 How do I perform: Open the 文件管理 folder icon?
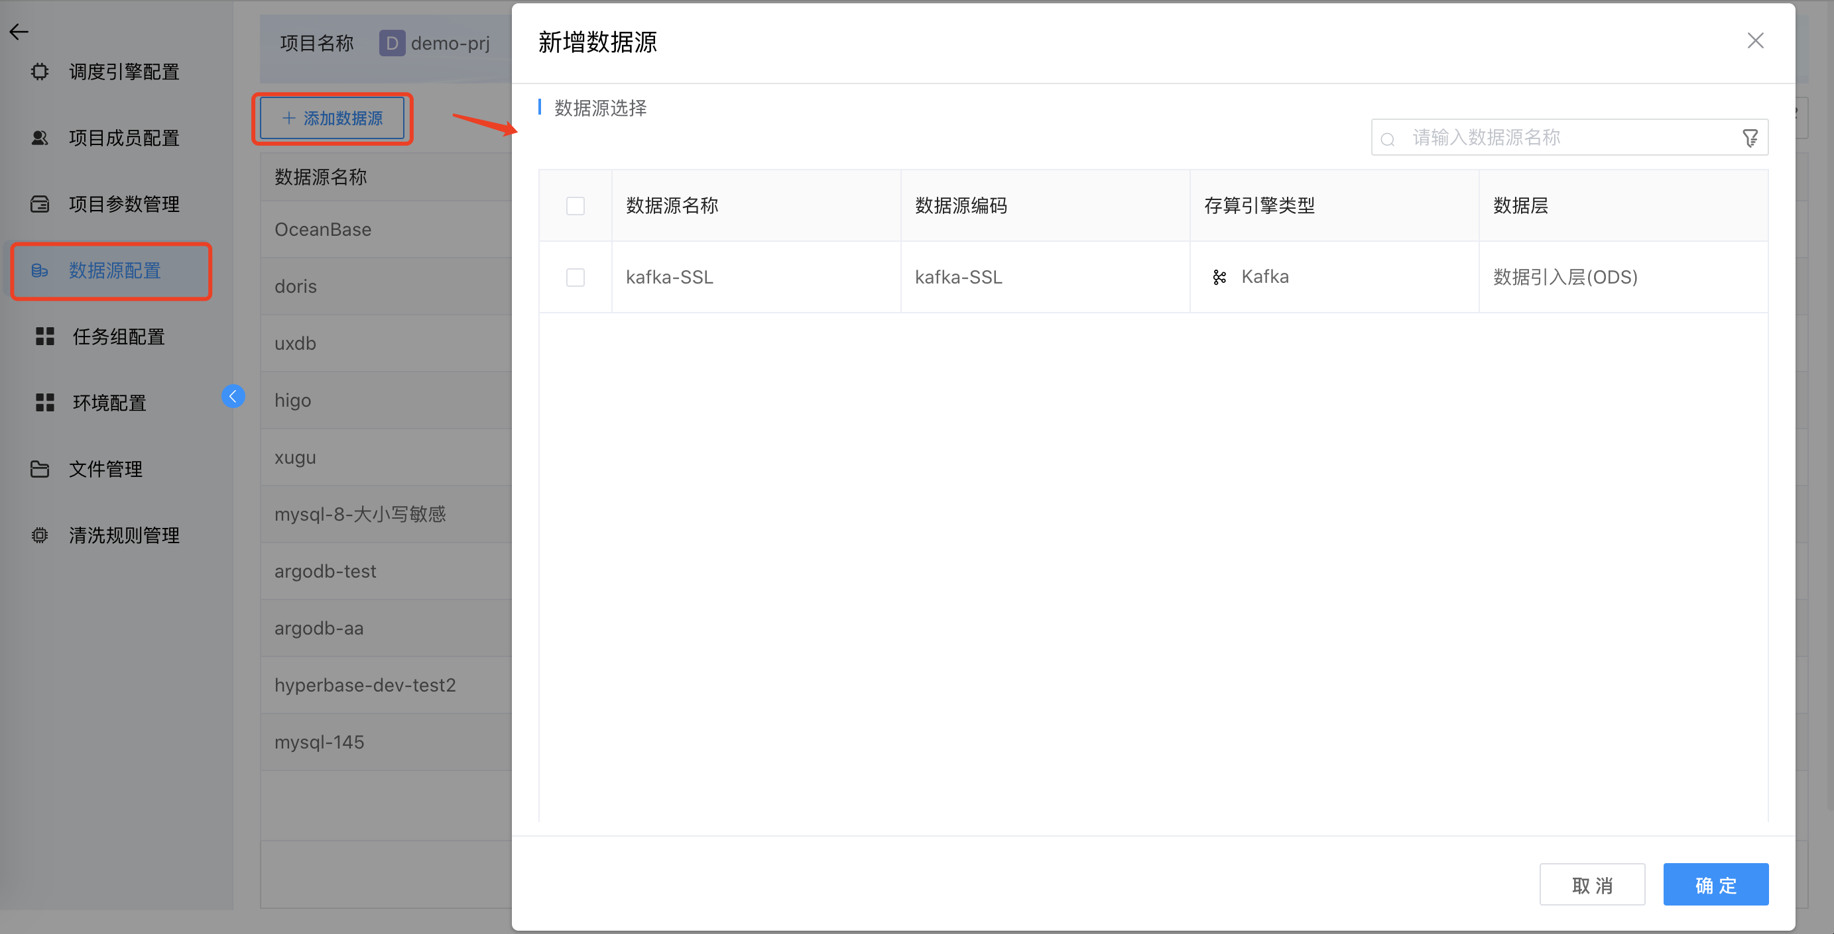[x=39, y=469]
